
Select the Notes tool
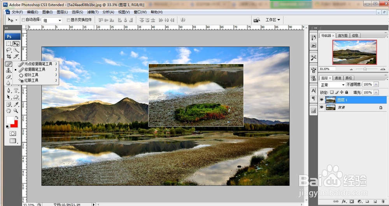click(x=9, y=104)
